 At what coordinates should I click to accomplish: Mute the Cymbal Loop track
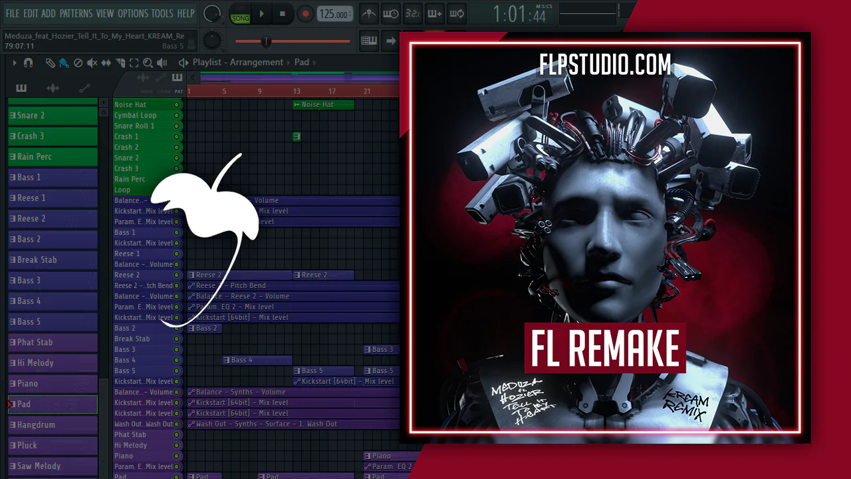[177, 116]
